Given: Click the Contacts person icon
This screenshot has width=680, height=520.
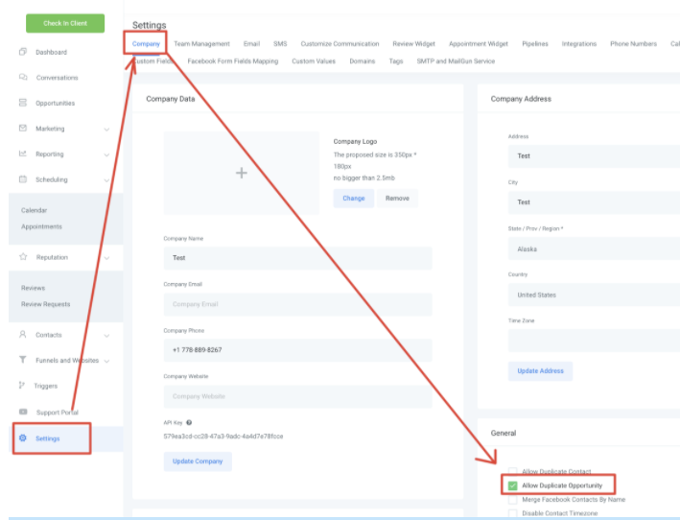Looking at the screenshot, I should point(23,335).
